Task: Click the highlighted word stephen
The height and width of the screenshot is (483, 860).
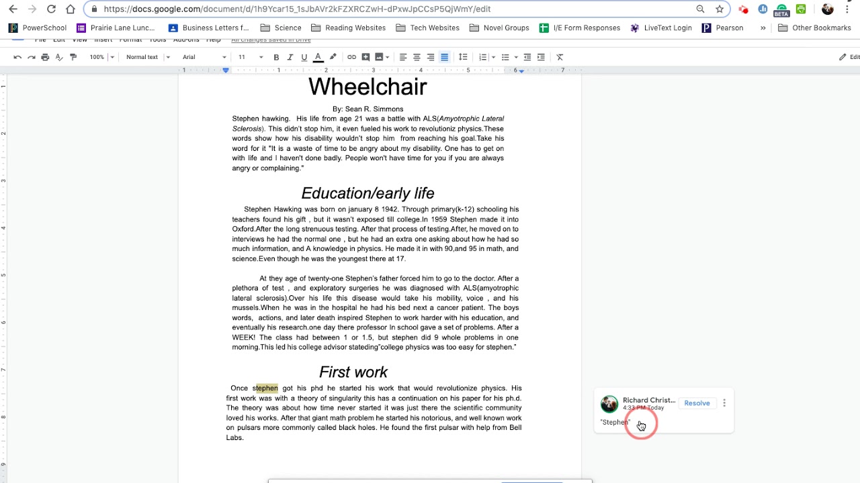Action: coord(267,388)
